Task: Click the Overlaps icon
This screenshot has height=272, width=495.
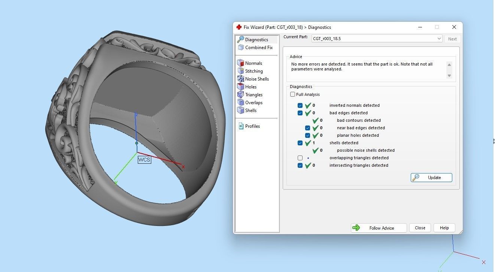Action: click(x=240, y=103)
